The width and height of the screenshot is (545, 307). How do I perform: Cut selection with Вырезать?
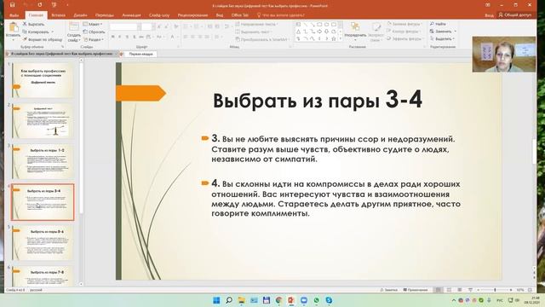click(34, 24)
